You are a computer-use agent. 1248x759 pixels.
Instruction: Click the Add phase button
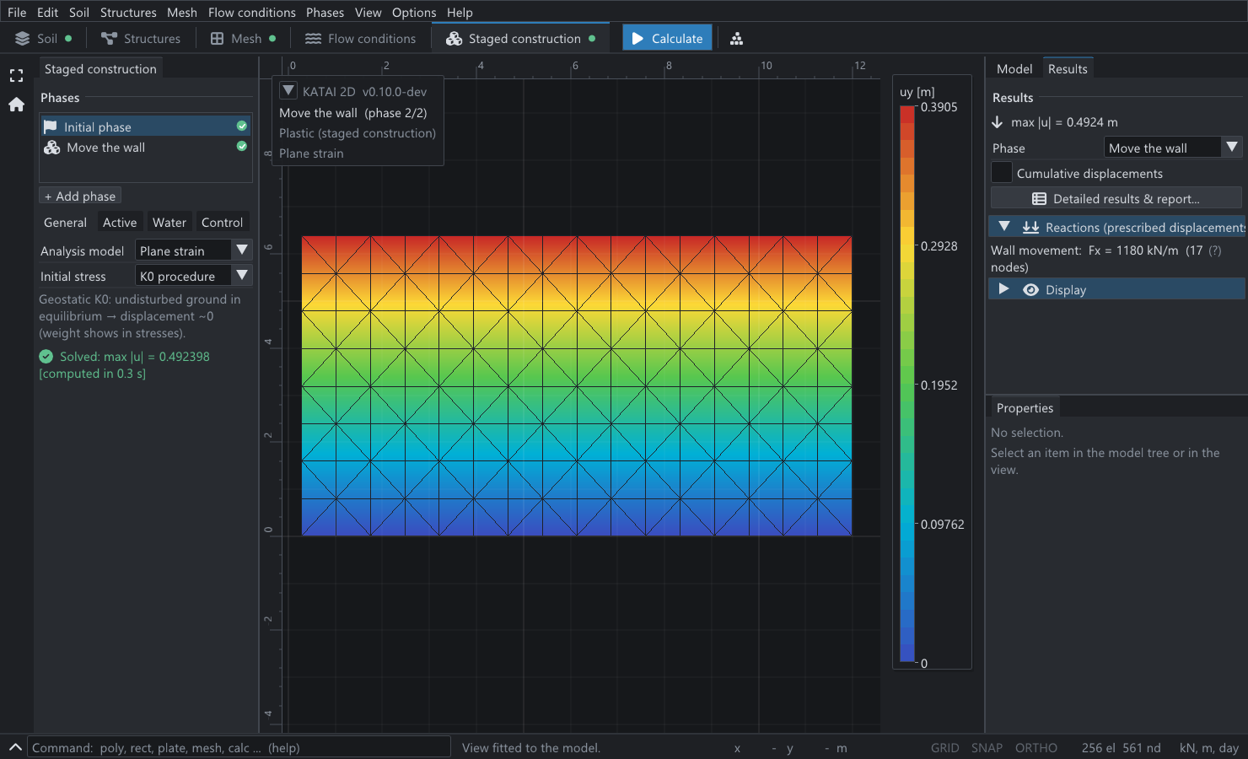[x=80, y=196]
